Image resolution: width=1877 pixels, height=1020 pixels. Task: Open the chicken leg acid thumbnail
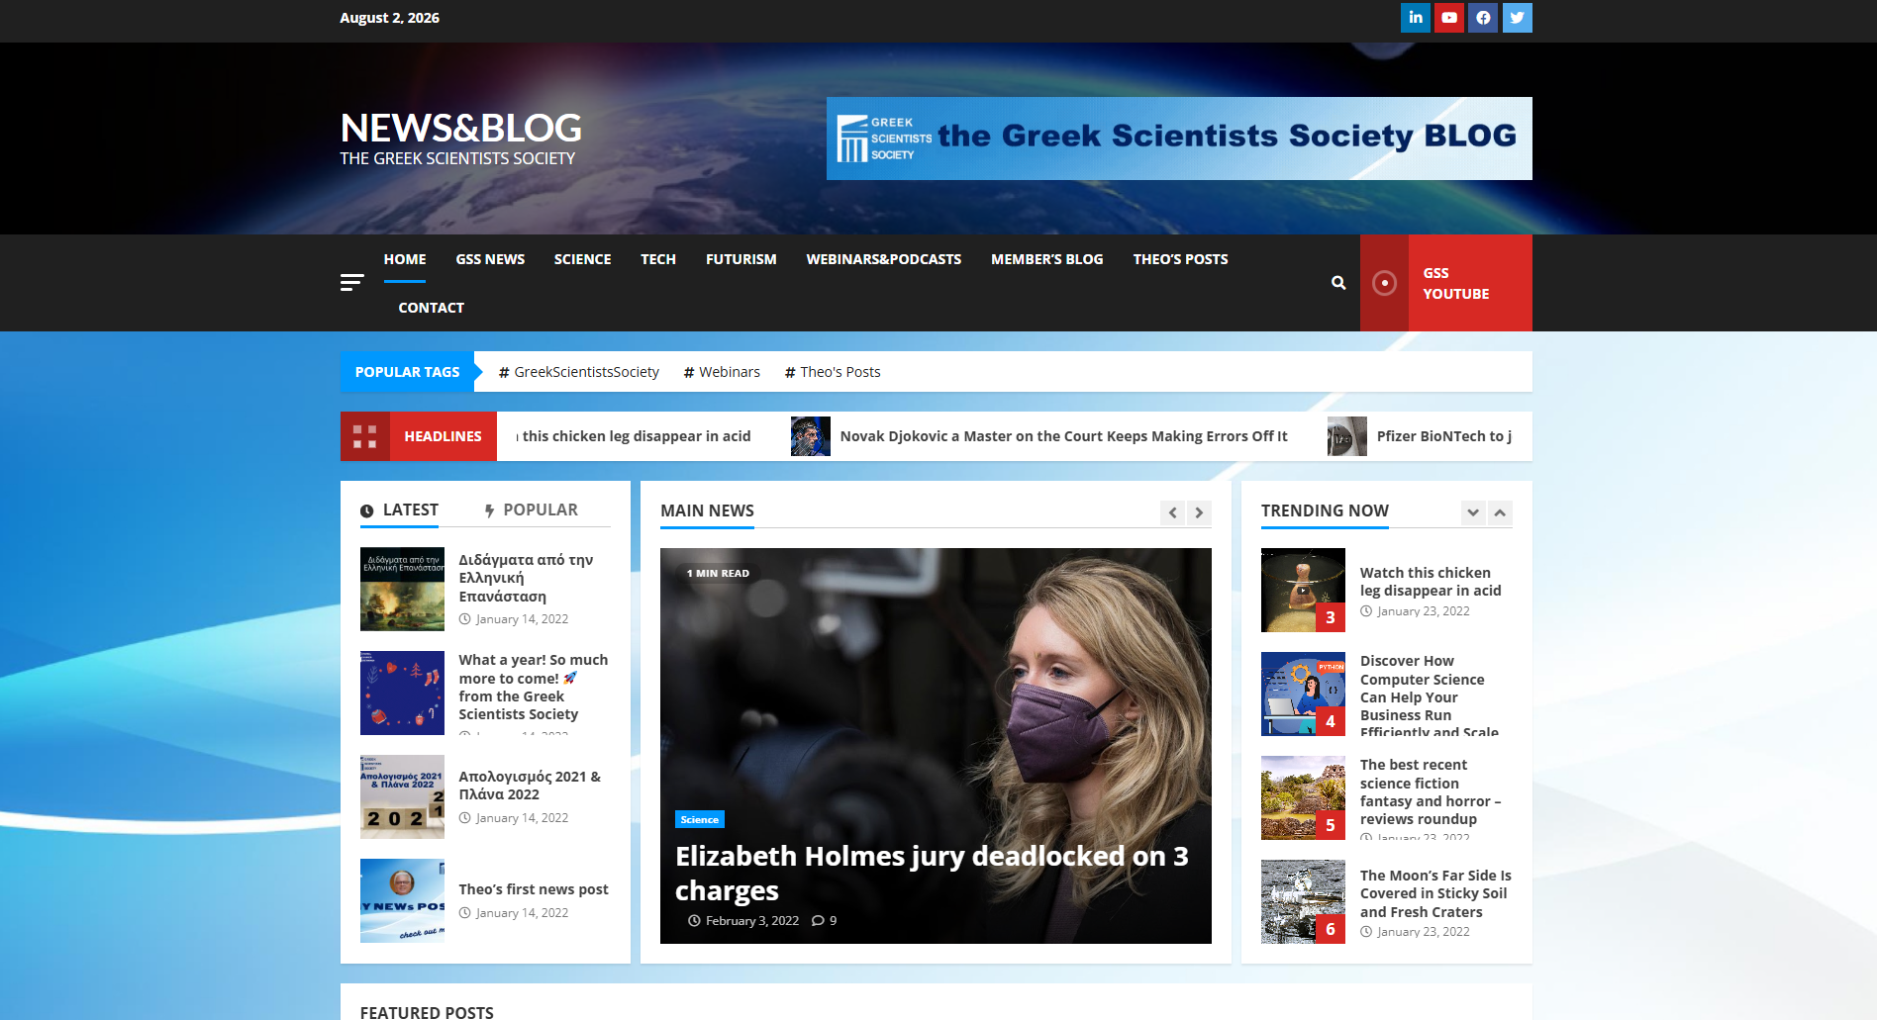(x=1303, y=591)
